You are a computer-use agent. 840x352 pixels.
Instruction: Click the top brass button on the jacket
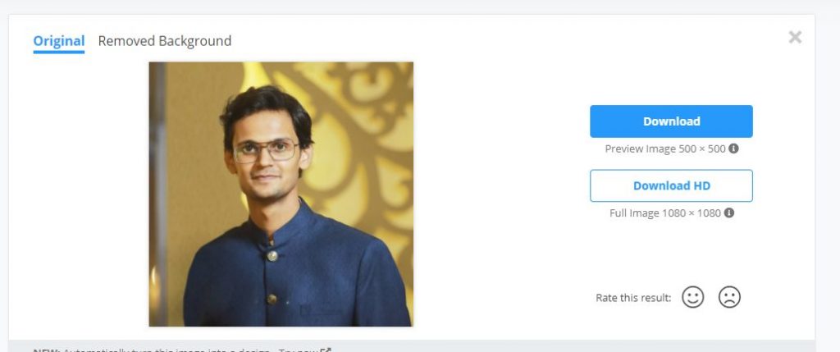(272, 256)
